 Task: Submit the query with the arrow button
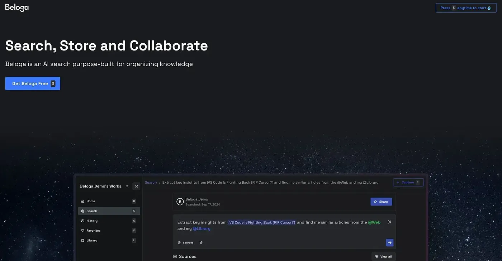(390, 243)
